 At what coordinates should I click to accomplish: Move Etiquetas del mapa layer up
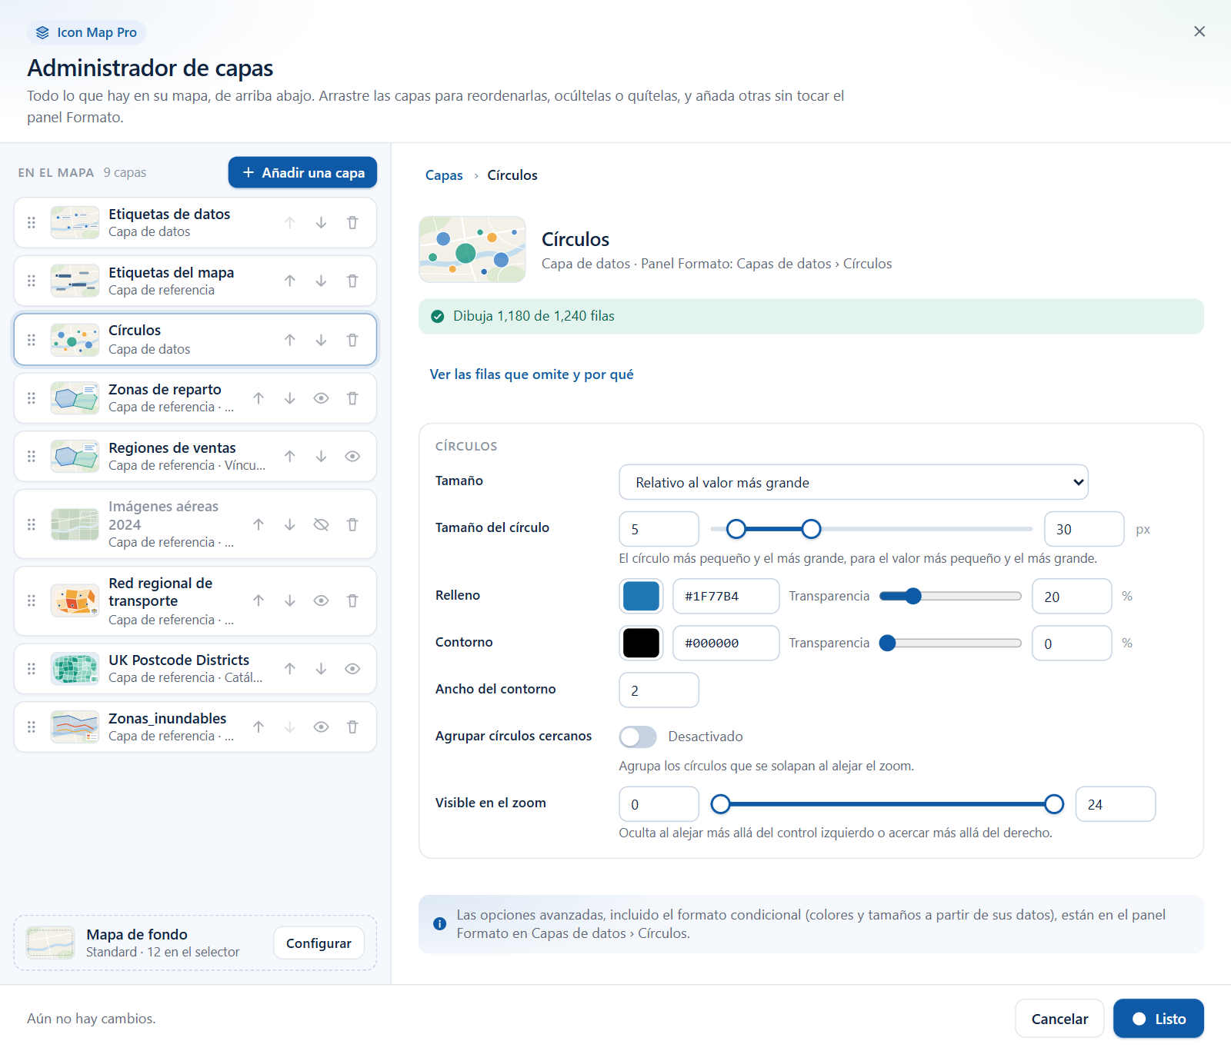(x=289, y=281)
